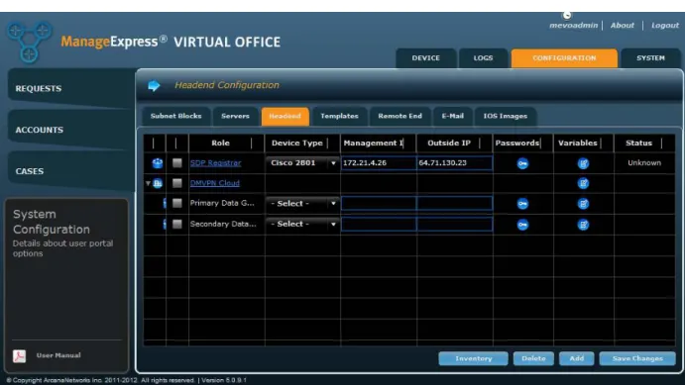The width and height of the screenshot is (685, 385).
Task: Click the blue arrow icon beside Headend Configuration
Action: tap(154, 85)
